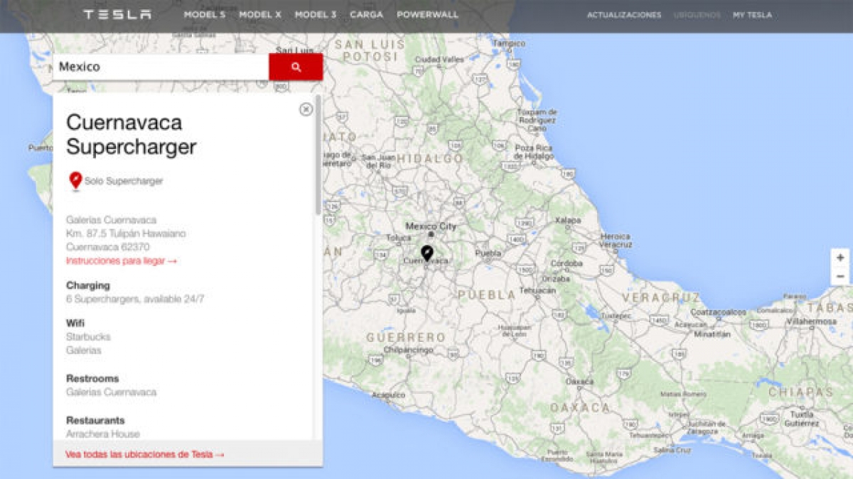Click 6 Superchargers, available 24/7 text

click(x=135, y=299)
